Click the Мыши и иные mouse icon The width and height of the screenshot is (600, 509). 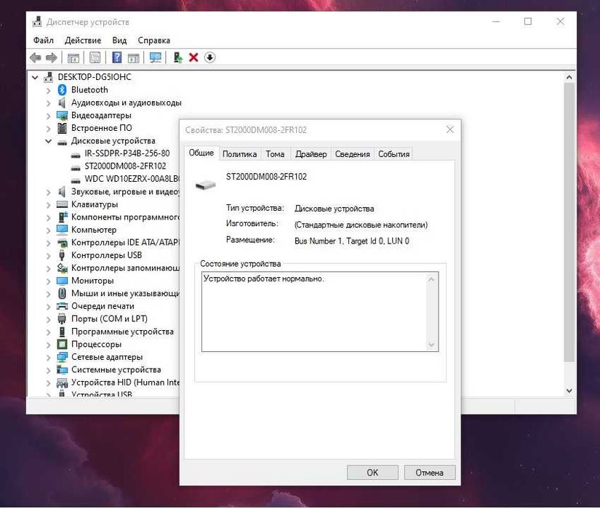pyautogui.click(x=62, y=294)
